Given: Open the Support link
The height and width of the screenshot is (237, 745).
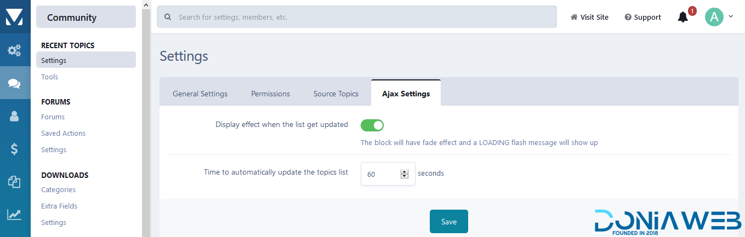Looking at the screenshot, I should (x=643, y=17).
